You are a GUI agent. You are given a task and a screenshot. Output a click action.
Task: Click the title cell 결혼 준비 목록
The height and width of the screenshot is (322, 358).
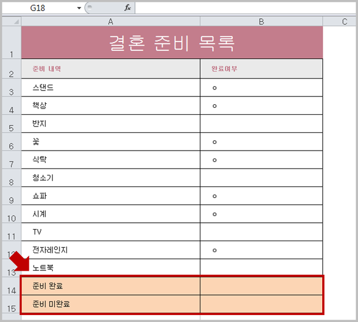pyautogui.click(x=172, y=42)
